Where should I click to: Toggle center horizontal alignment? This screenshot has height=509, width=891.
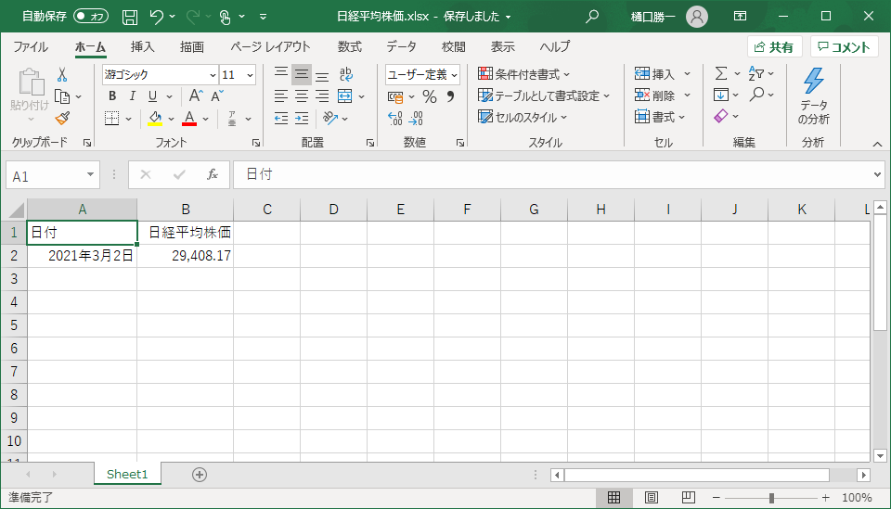302,95
